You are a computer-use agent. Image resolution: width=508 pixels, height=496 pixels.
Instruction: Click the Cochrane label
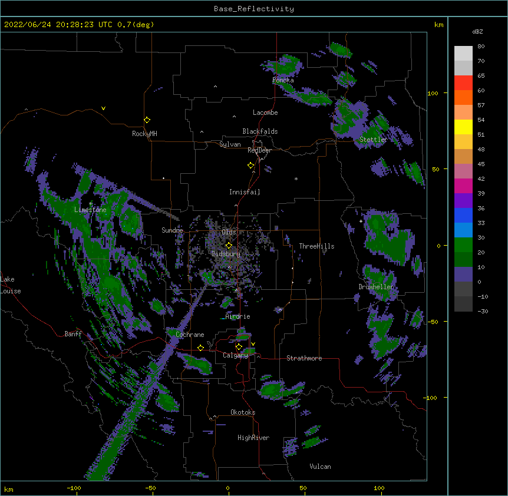tap(190, 335)
